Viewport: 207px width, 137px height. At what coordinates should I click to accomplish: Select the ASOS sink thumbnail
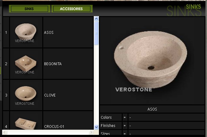click(x=26, y=32)
